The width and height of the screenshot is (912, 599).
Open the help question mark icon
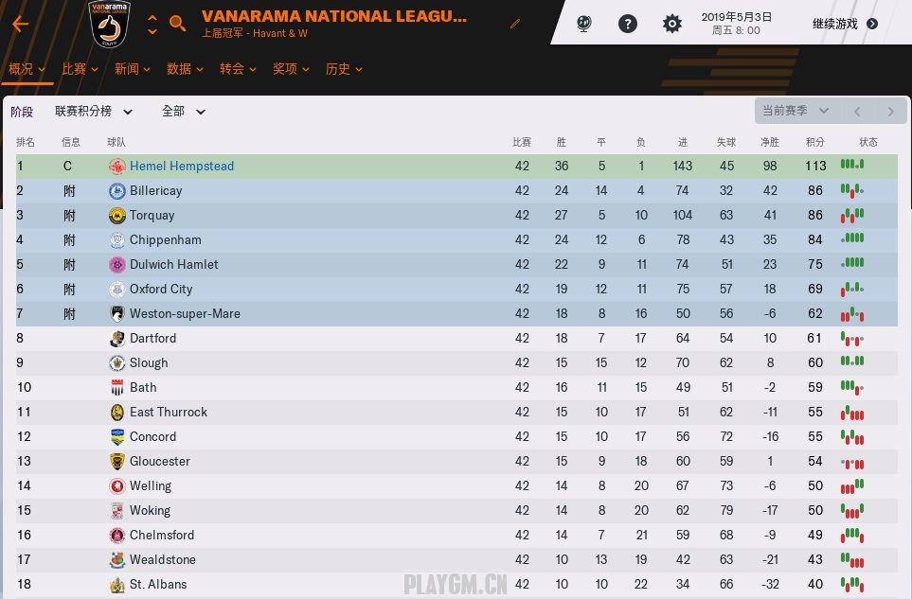(x=628, y=24)
